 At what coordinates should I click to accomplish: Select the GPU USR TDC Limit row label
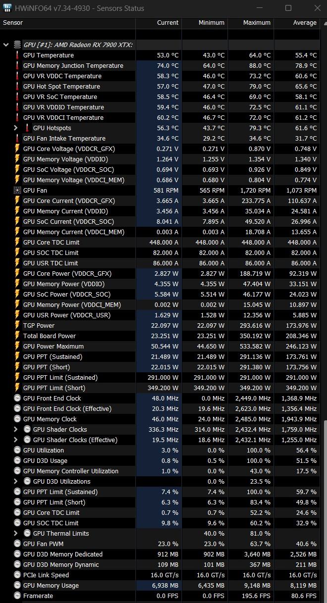coord(51,263)
